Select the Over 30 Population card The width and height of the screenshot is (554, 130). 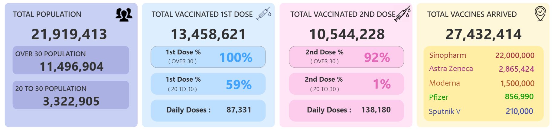71,60
